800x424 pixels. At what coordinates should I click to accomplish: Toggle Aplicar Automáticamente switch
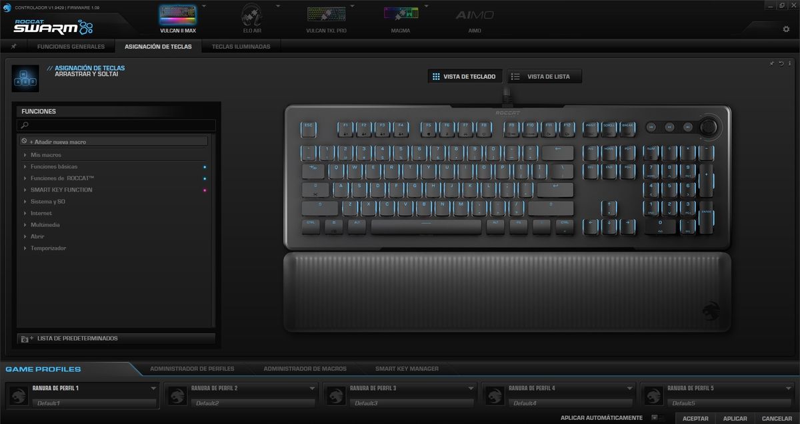pos(655,418)
